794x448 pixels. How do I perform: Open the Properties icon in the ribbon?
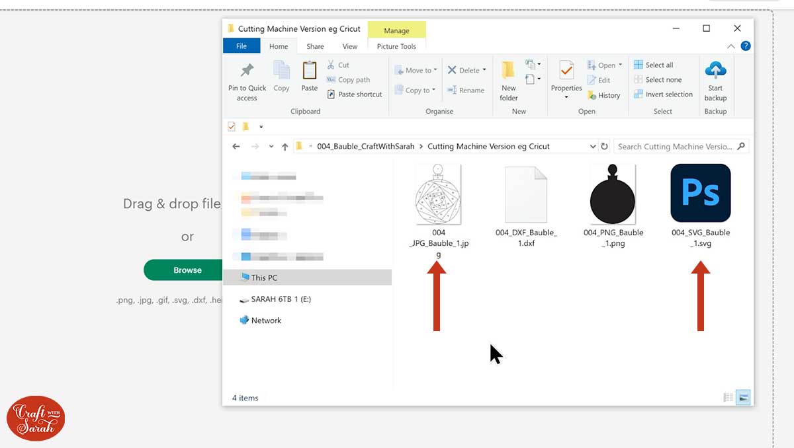click(566, 71)
